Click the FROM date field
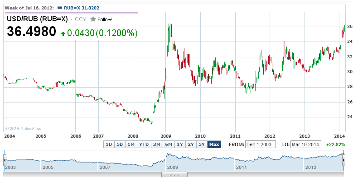 click(x=261, y=144)
